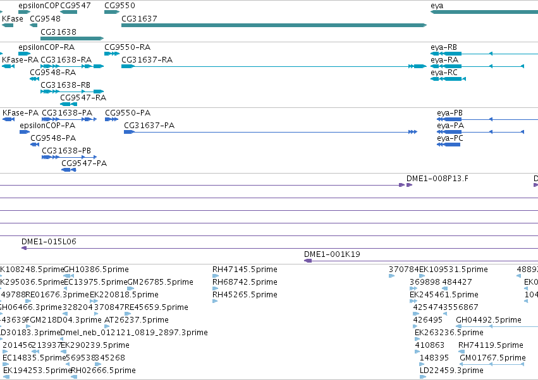Viewport: 538px width, 380px height.
Task: Select the epsilonCOP-PA protein glyph
Action: tap(25, 132)
